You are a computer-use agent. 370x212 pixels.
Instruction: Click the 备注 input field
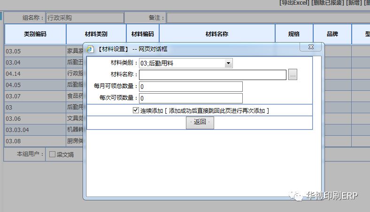(268, 18)
